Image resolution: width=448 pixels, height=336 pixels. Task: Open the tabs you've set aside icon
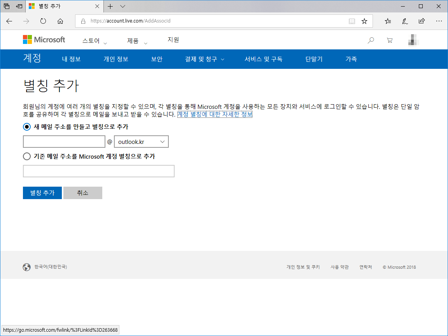[x=7, y=6]
